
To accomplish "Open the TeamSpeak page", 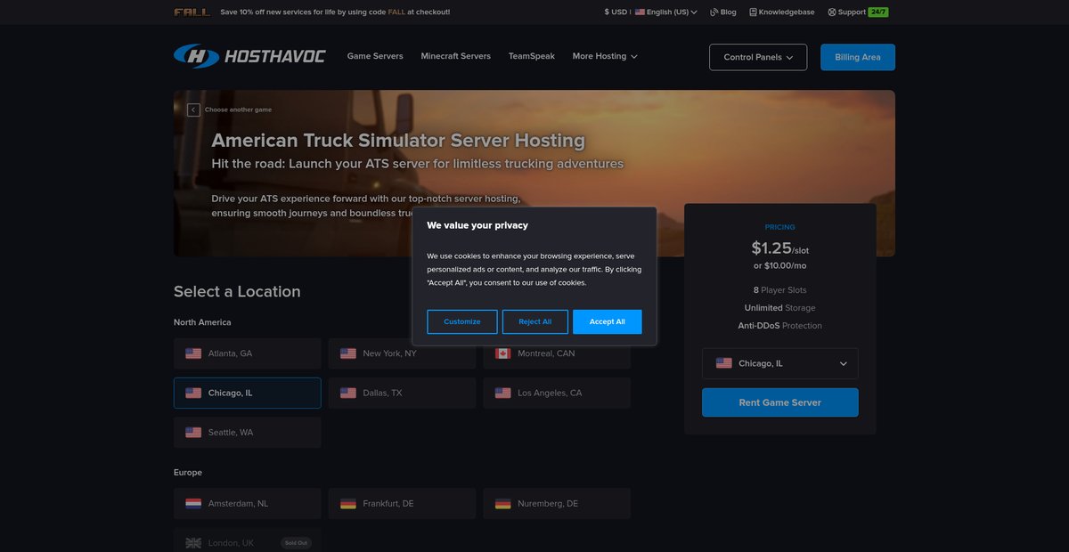I will 532,56.
